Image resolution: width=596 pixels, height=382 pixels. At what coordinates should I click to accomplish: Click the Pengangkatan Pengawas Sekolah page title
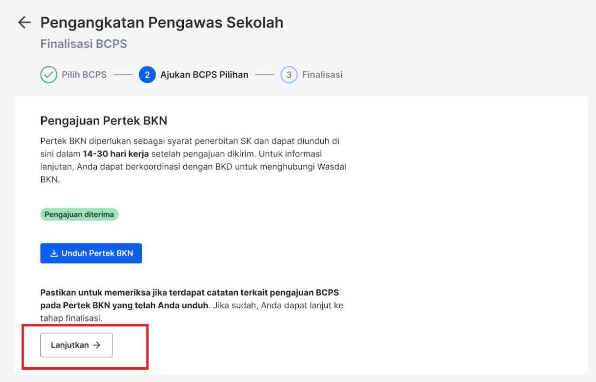pyautogui.click(x=162, y=22)
